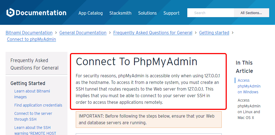Image resolution: width=275 pixels, height=135 pixels.
Task: Focus the Search input field
Action: (x=211, y=13)
